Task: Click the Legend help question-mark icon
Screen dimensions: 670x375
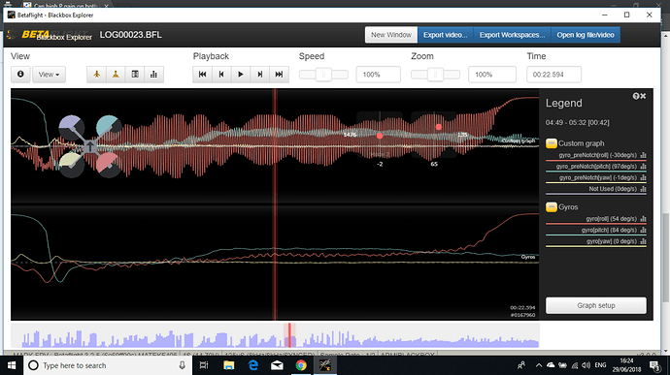Action: tap(635, 97)
